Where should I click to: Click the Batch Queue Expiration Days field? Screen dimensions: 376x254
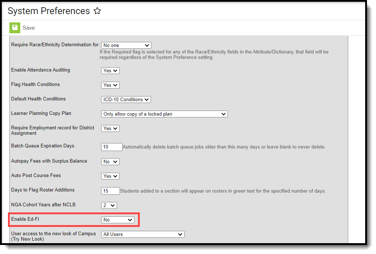point(112,147)
